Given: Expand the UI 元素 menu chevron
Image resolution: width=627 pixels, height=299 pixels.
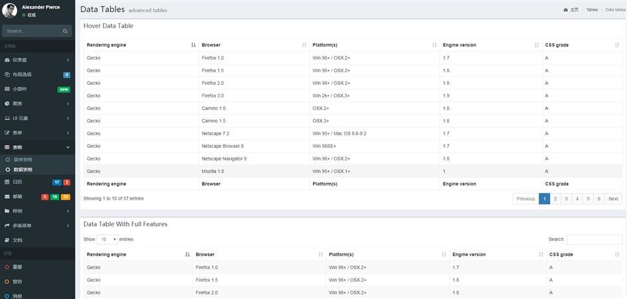Looking at the screenshot, I should pyautogui.click(x=68, y=118).
